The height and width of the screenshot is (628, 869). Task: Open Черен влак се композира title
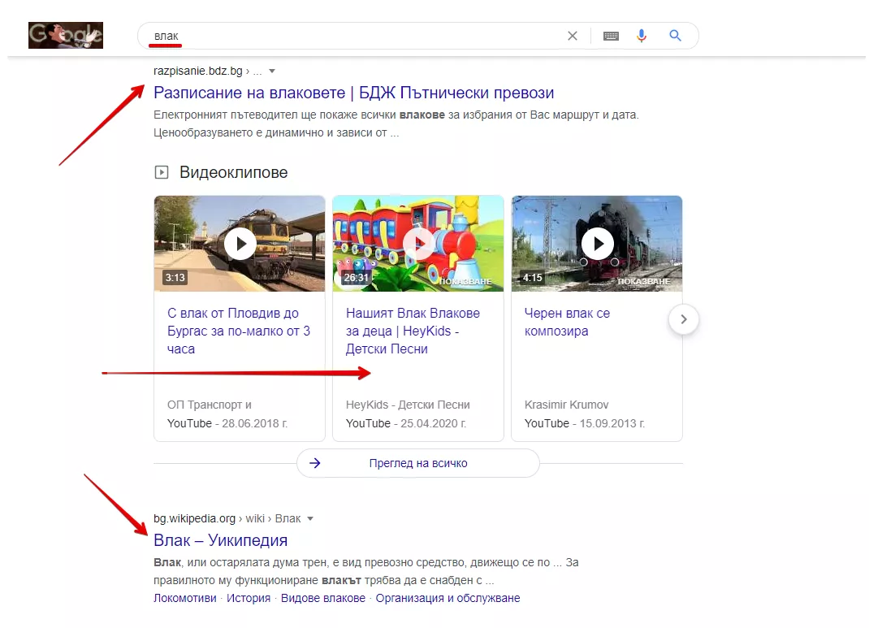pos(567,322)
